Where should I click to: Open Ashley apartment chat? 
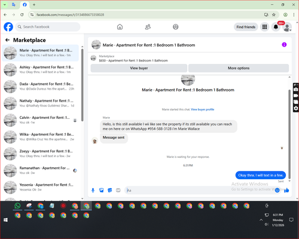(x=41, y=70)
